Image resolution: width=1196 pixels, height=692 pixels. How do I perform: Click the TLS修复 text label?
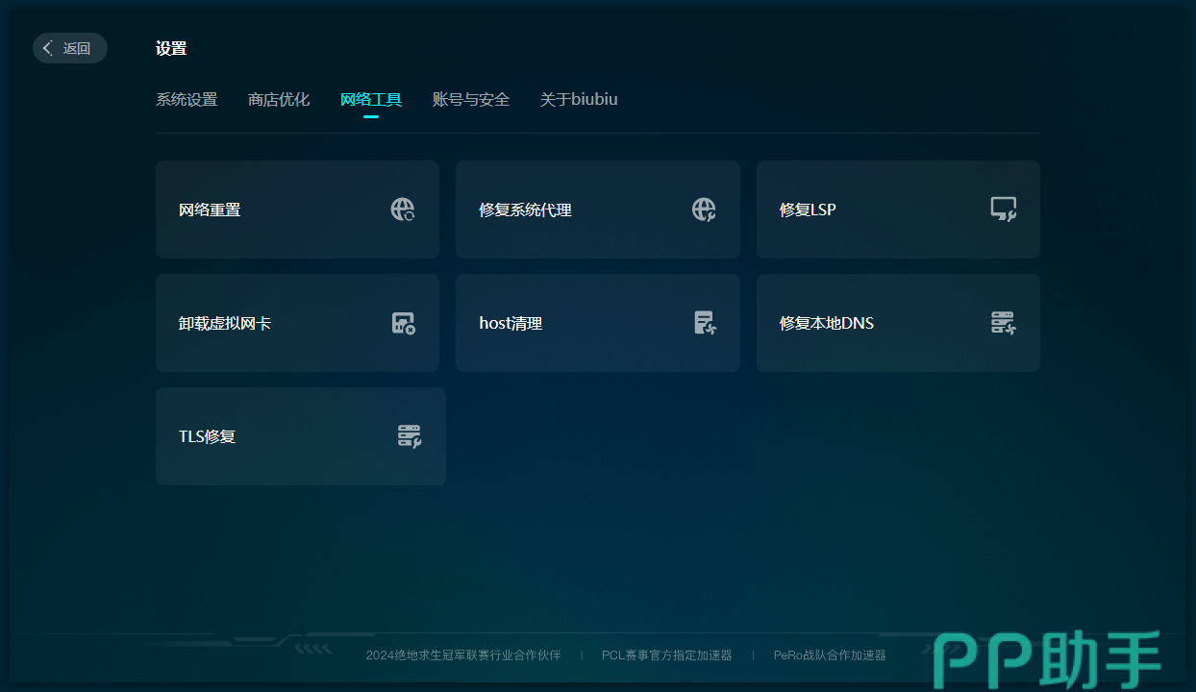(x=208, y=436)
